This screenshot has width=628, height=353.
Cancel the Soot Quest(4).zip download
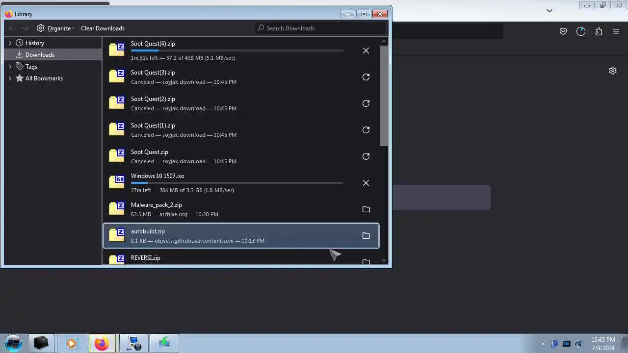pyautogui.click(x=366, y=50)
